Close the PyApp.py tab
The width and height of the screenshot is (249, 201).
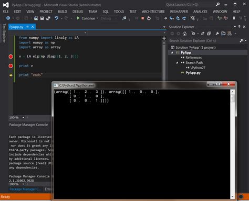33,27
